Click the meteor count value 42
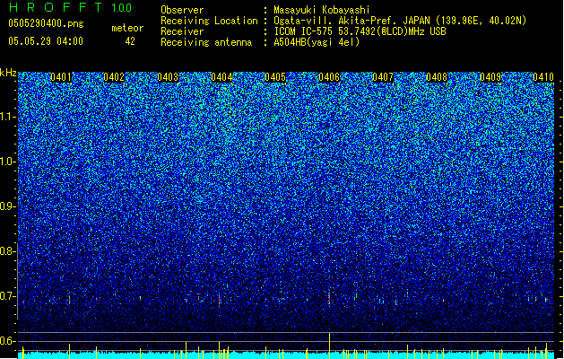The width and height of the screenshot is (564, 359). coord(130,41)
